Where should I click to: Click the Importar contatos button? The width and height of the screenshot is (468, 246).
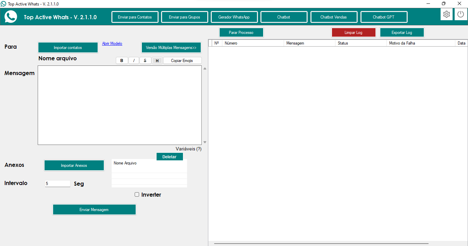coord(68,48)
